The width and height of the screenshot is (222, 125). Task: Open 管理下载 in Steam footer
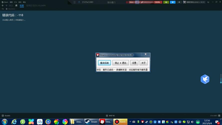[x=110, y=116]
